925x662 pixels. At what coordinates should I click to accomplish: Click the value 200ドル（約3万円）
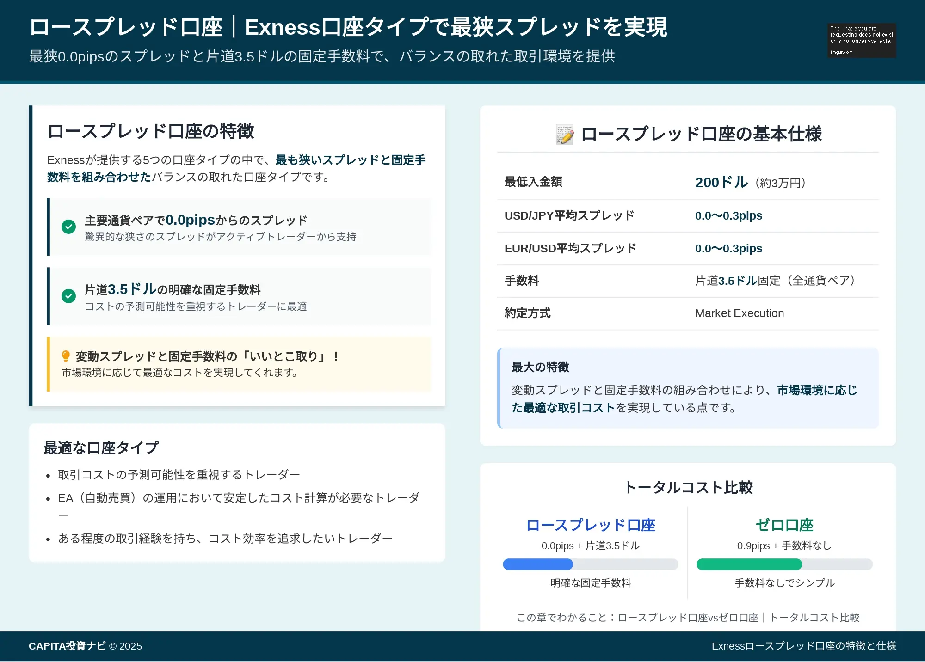(x=751, y=183)
